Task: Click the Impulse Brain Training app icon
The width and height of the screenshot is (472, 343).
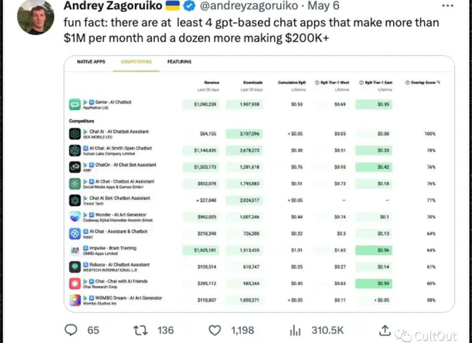Action: click(74, 250)
